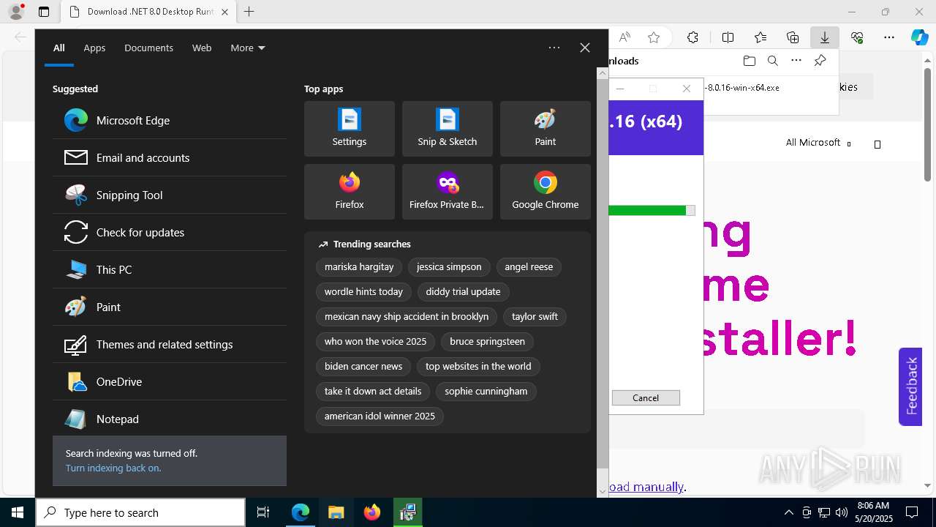The height and width of the screenshot is (527, 936).
Task: Open This PC from suggested list
Action: click(x=170, y=269)
